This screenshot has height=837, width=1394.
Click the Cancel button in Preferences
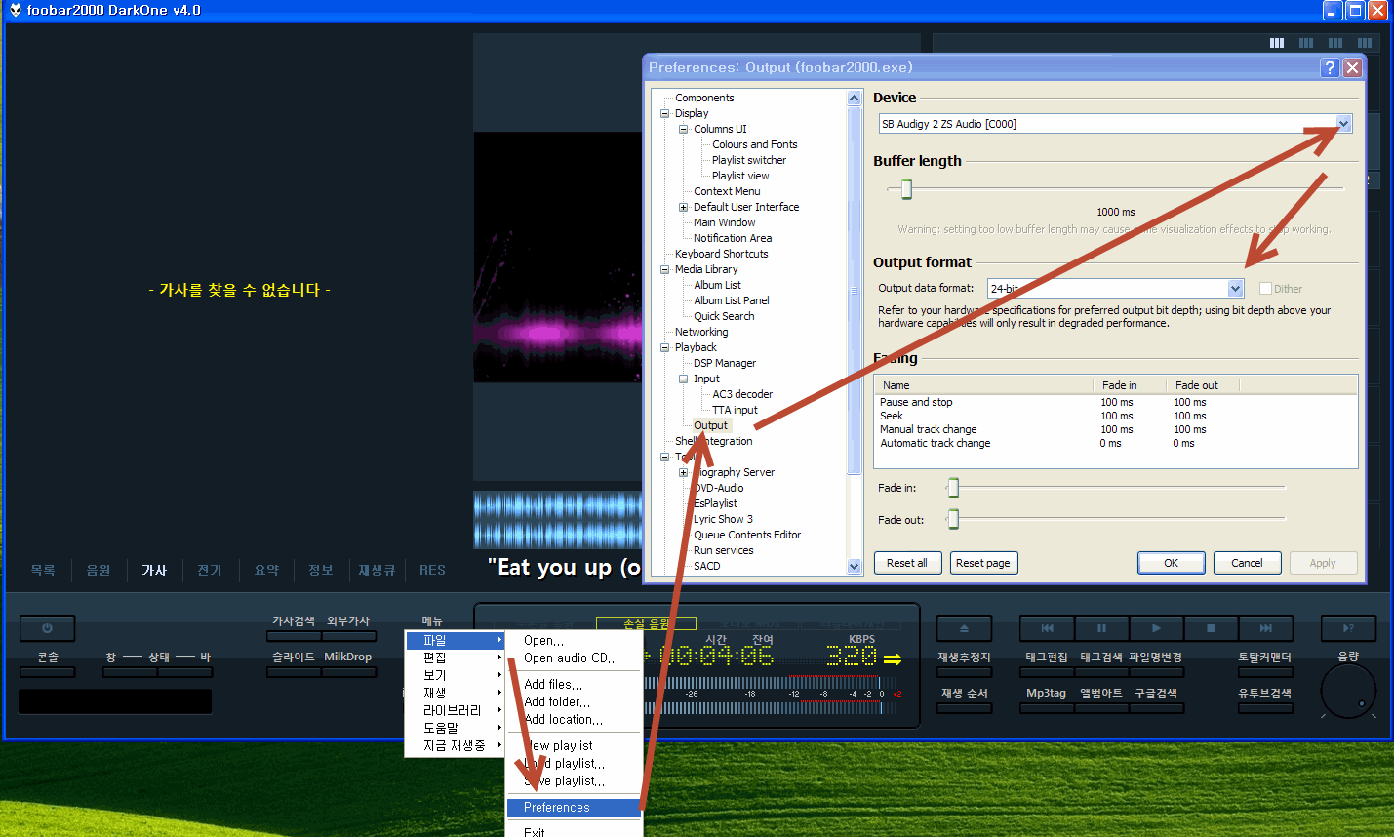(1247, 563)
